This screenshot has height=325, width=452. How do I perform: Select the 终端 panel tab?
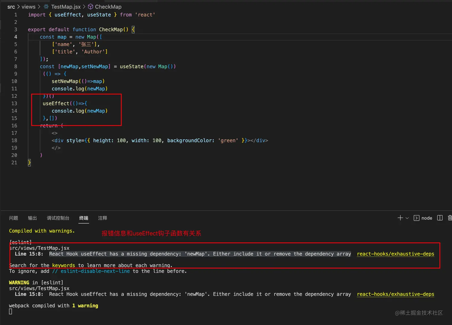pos(84,218)
